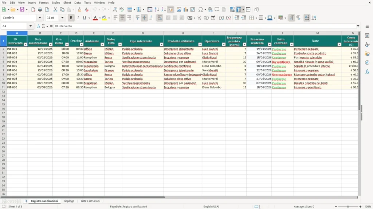Export directly as PDF

point(33,9)
